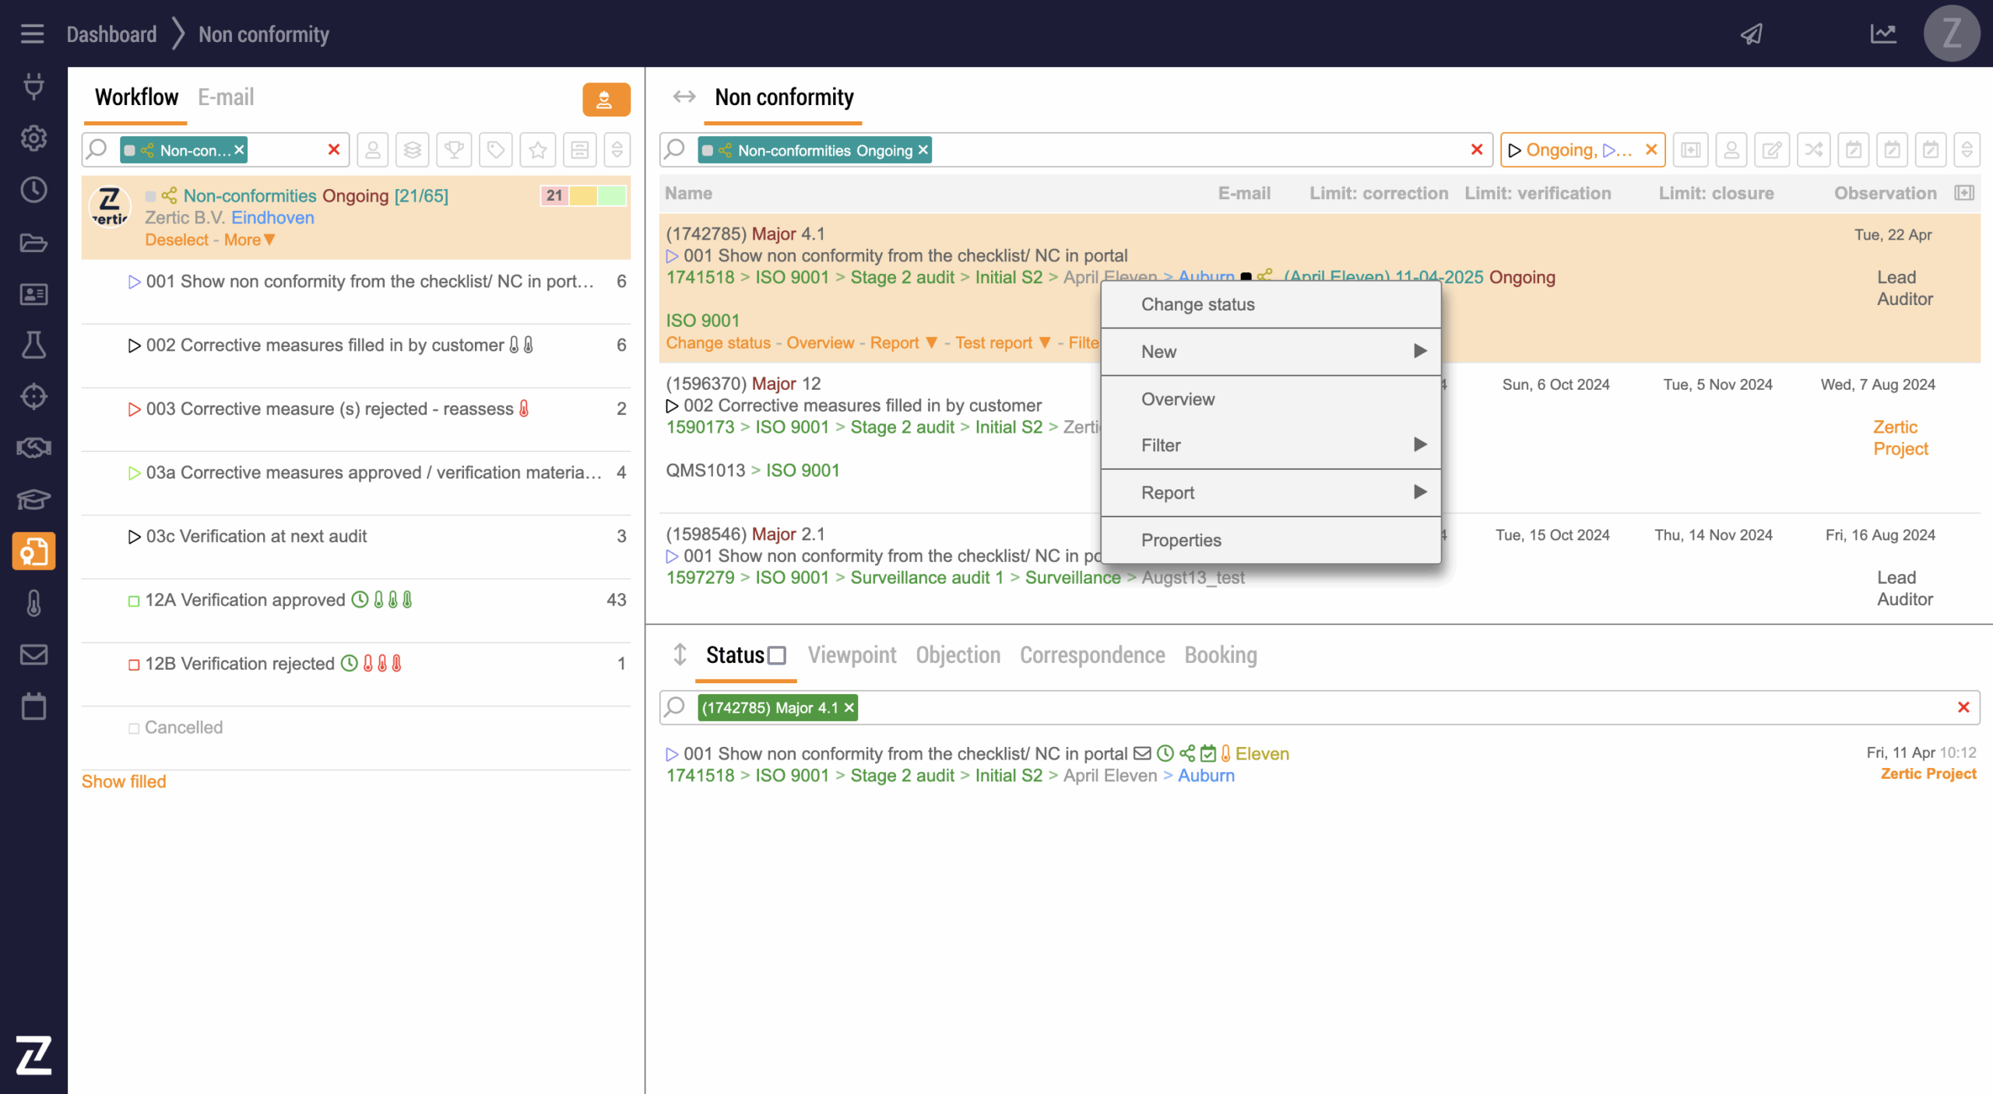
Task: Click the trophy filter icon in Workflow
Action: [x=454, y=150]
